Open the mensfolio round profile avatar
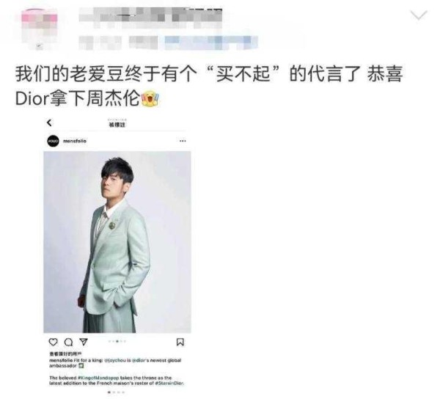440x399 pixels. point(53,141)
